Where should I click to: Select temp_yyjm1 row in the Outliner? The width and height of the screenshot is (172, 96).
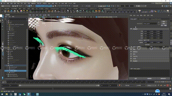16,71
